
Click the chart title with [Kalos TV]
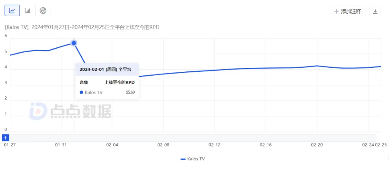pyautogui.click(x=82, y=27)
